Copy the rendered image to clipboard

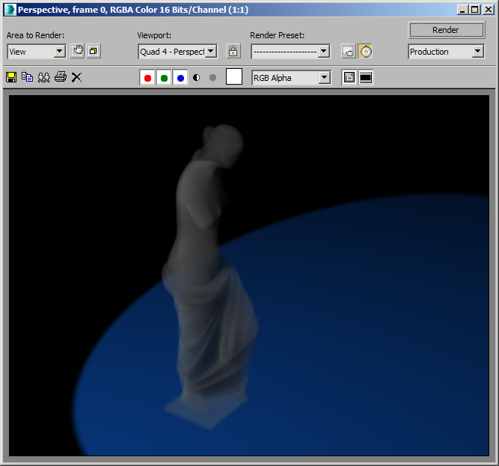click(x=28, y=77)
